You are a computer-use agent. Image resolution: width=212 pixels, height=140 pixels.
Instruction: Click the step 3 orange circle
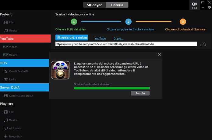click(x=183, y=22)
